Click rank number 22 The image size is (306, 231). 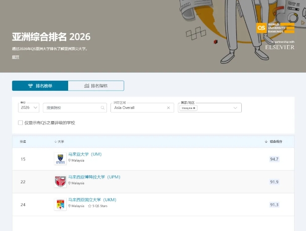23,182
